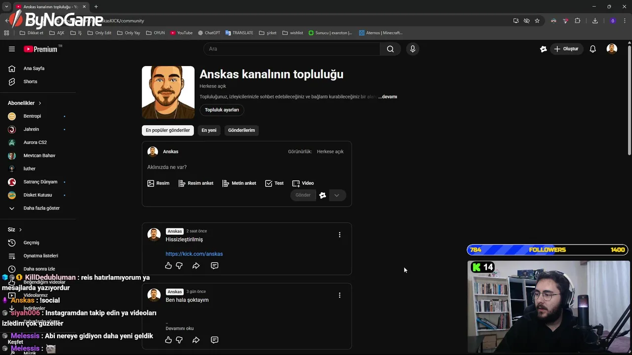
Task: Click the Topluluk ayarları button
Action: click(x=222, y=110)
